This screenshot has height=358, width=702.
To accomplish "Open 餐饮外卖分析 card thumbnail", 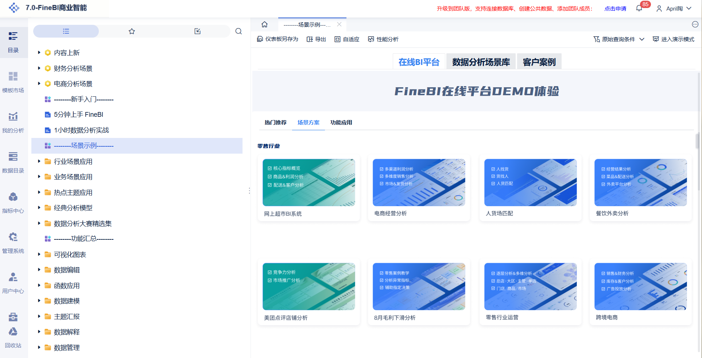I will [641, 182].
